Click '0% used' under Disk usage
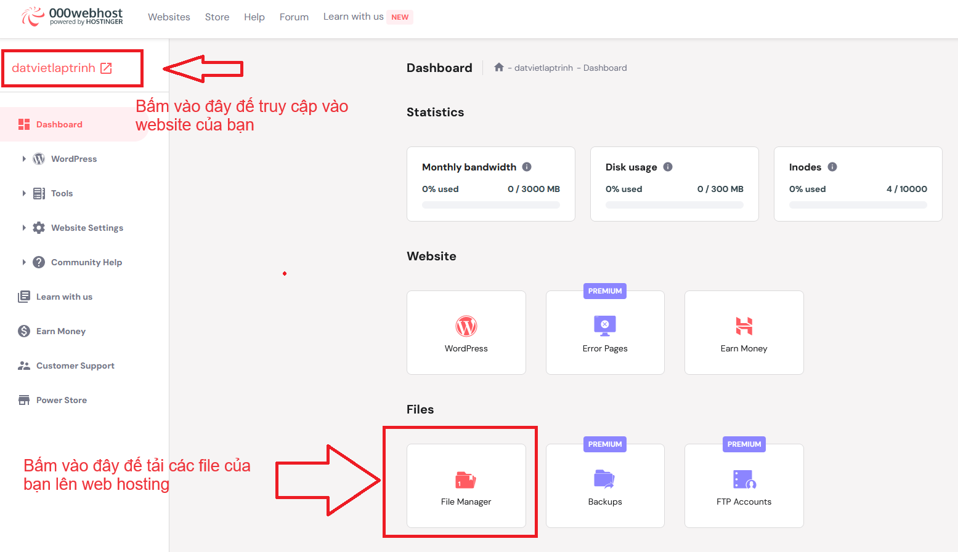This screenshot has height=552, width=958. (x=623, y=189)
